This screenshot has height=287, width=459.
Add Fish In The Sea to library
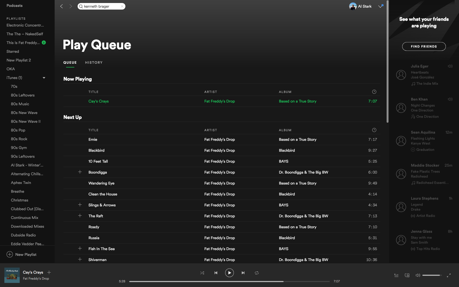(80, 248)
